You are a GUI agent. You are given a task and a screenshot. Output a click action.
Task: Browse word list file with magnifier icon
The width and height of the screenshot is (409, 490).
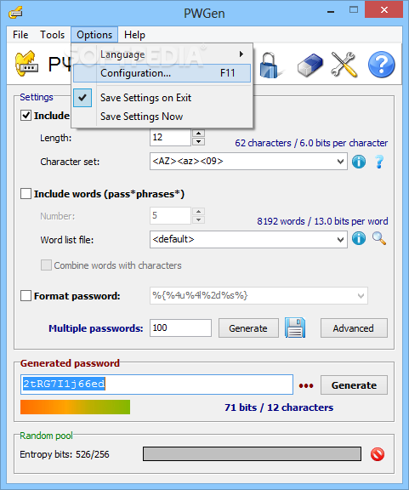[379, 238]
